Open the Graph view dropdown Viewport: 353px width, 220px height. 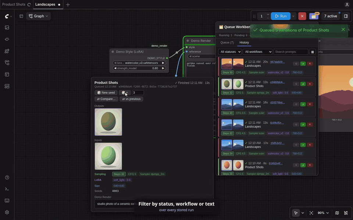[39, 16]
